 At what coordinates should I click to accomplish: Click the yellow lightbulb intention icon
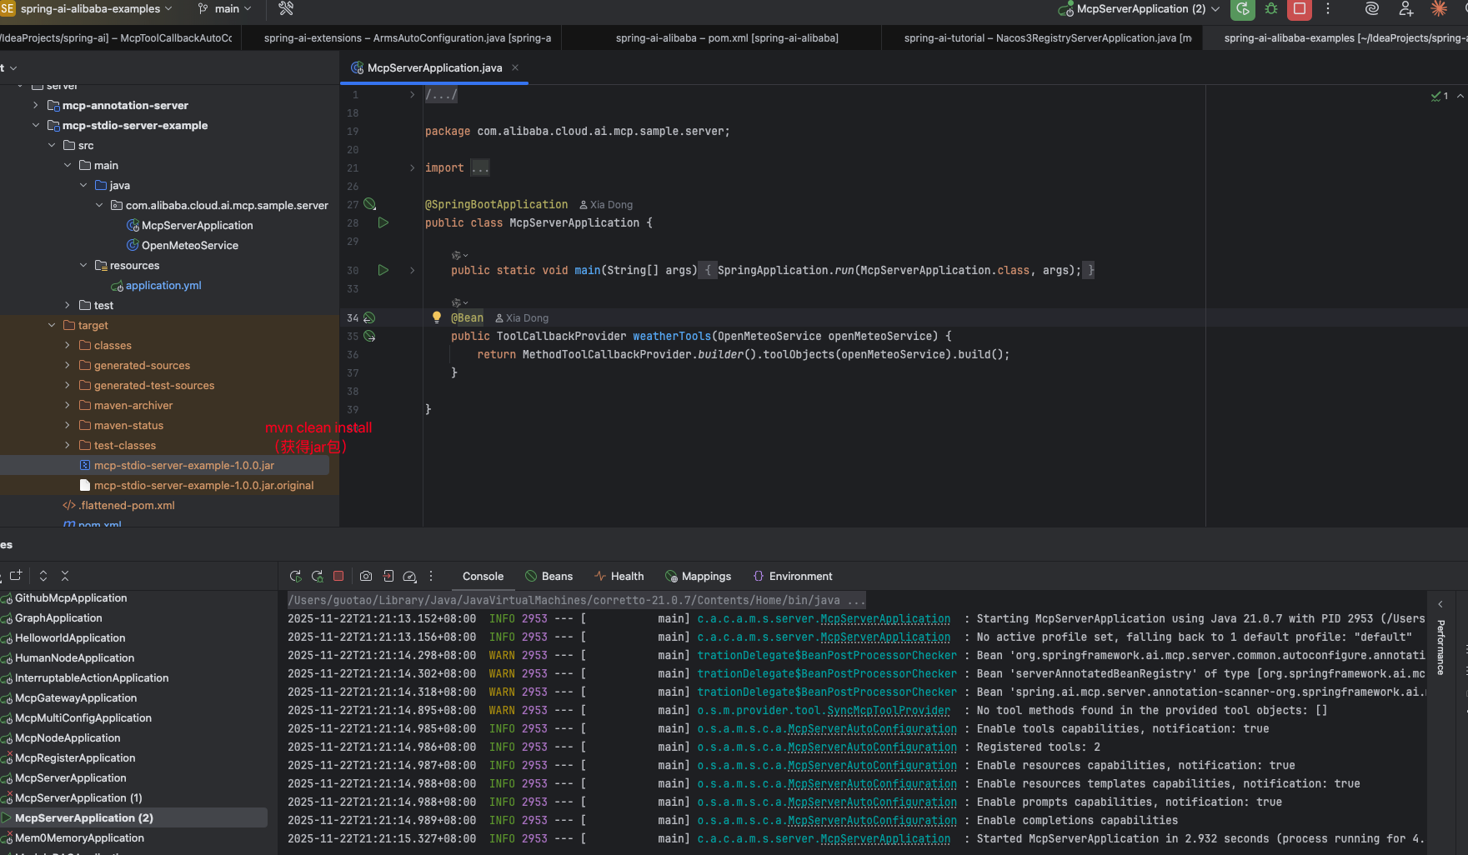(x=436, y=317)
